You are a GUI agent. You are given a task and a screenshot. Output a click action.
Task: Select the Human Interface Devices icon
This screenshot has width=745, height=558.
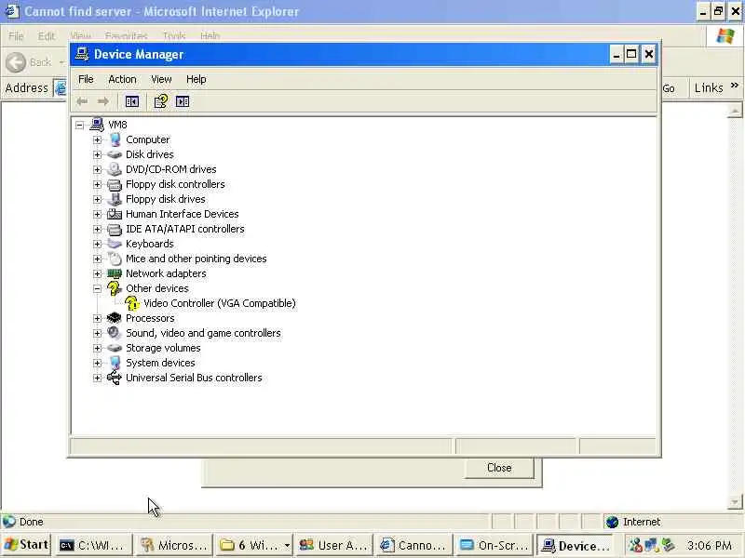pyautogui.click(x=115, y=214)
